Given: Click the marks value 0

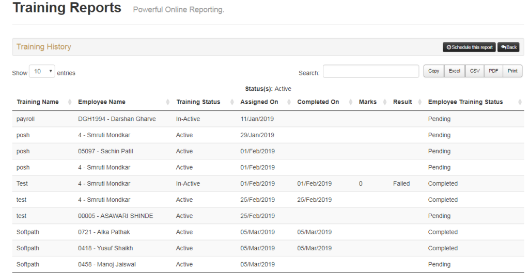Looking at the screenshot, I should [x=361, y=184].
